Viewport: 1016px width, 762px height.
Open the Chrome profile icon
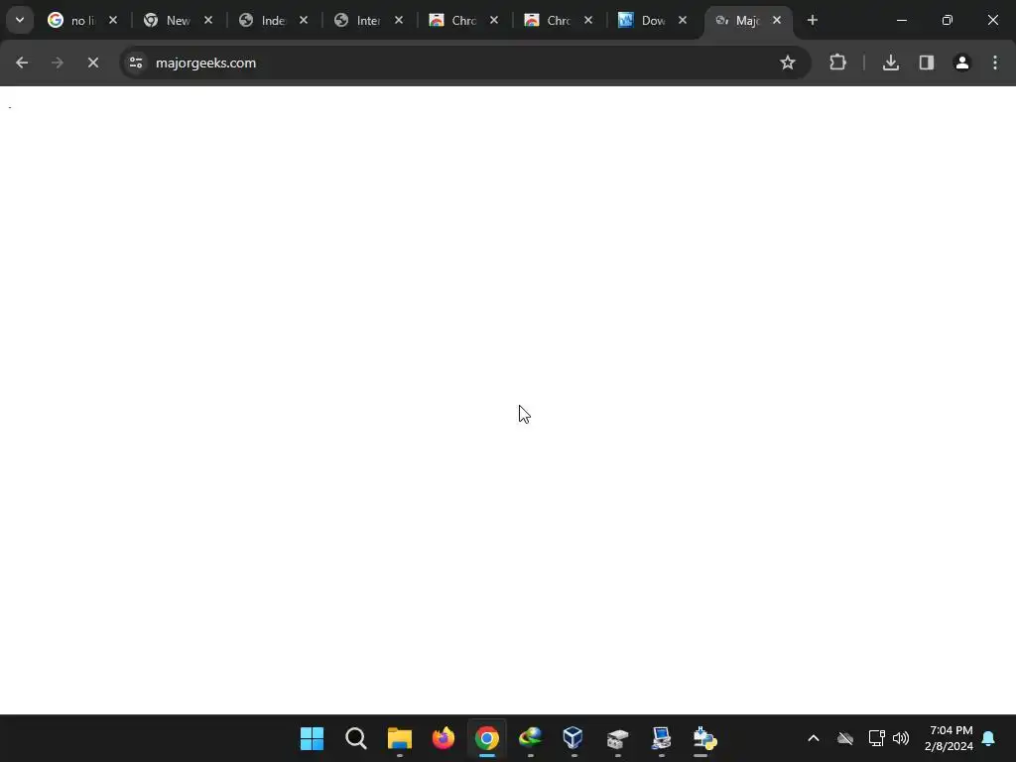pyautogui.click(x=962, y=63)
